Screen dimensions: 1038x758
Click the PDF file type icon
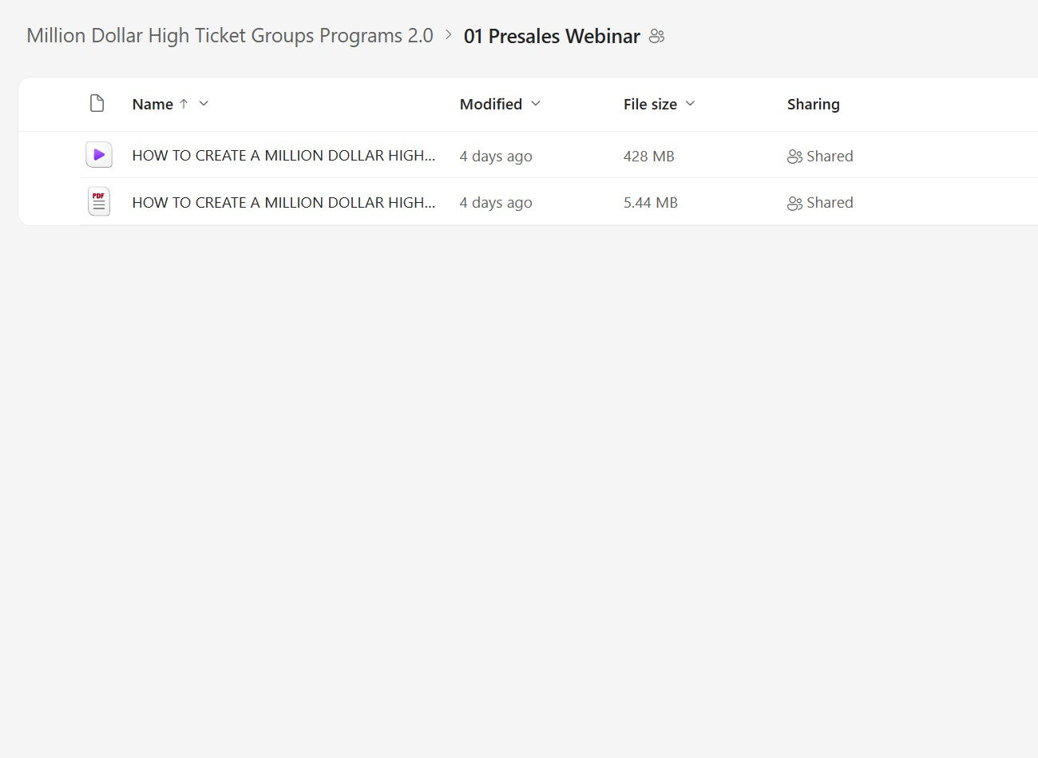coord(99,202)
